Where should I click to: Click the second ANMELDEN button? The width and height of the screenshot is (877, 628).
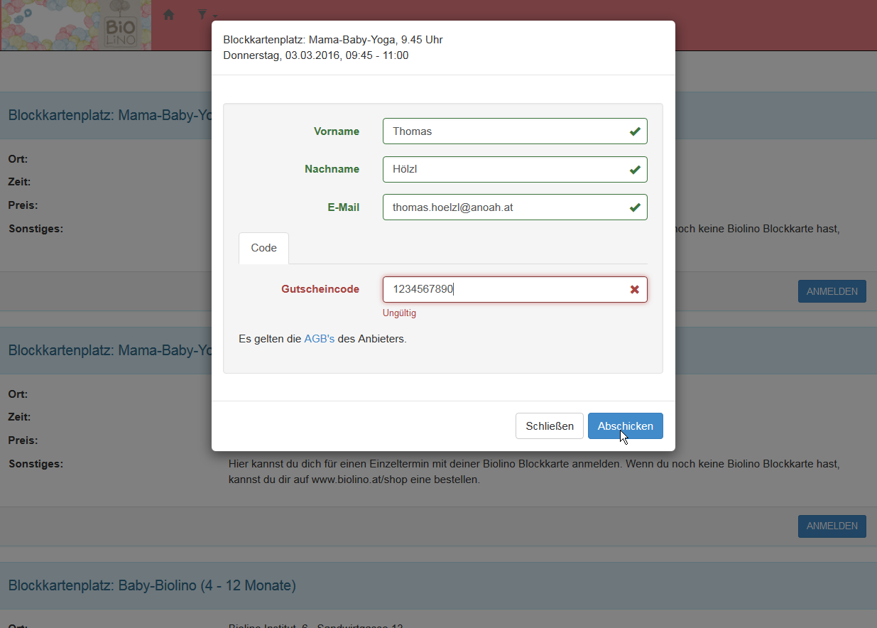point(832,526)
